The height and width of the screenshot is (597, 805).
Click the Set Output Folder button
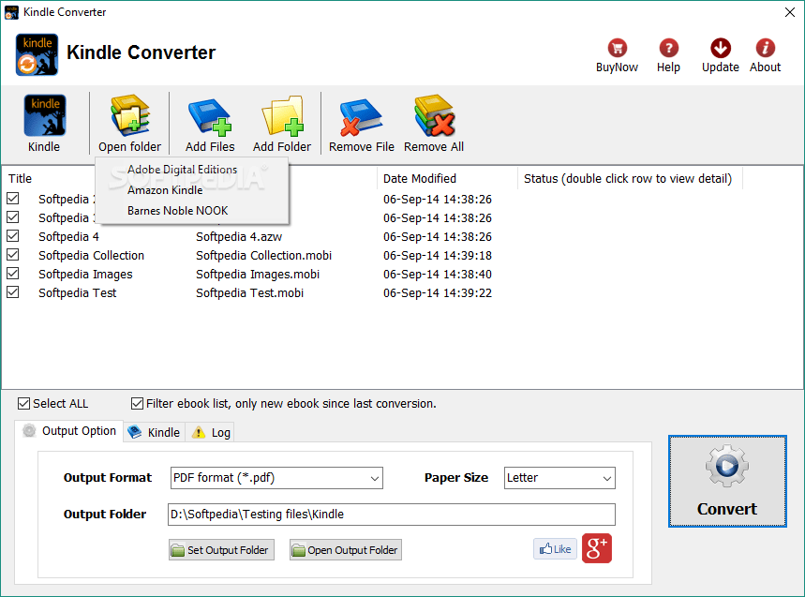pos(221,549)
